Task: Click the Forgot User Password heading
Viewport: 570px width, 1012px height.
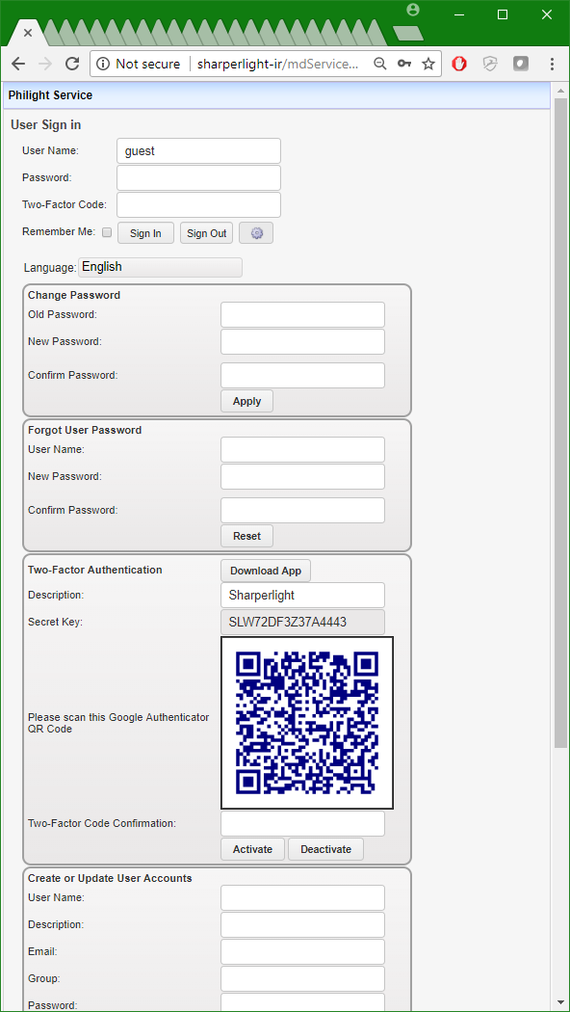Action: click(x=85, y=430)
